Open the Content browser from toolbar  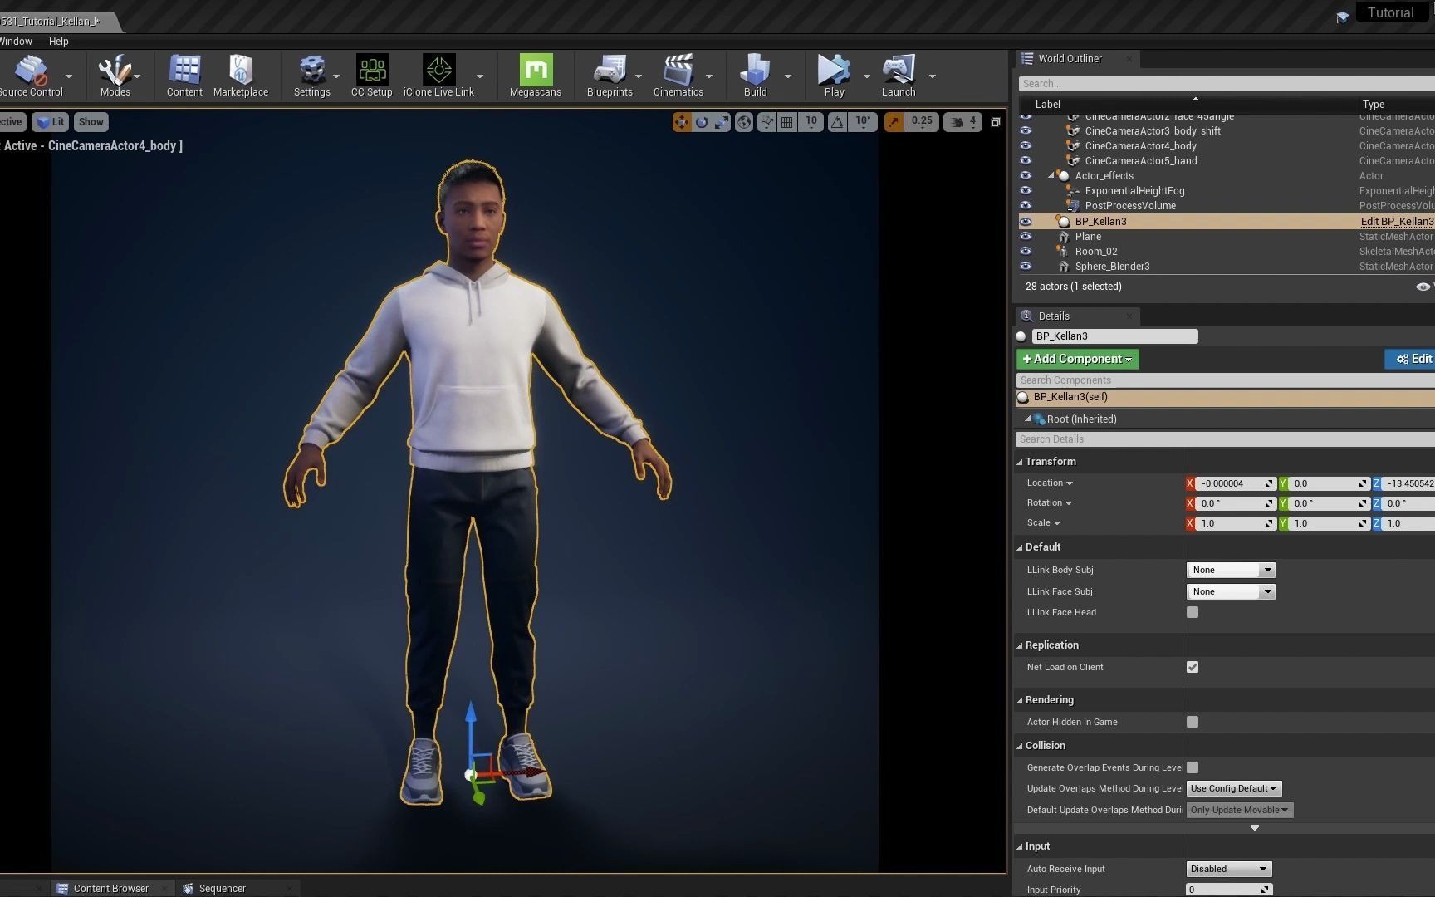point(184,76)
